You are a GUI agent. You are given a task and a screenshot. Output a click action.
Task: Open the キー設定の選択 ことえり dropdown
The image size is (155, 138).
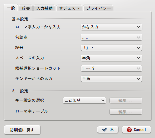tap(84, 100)
